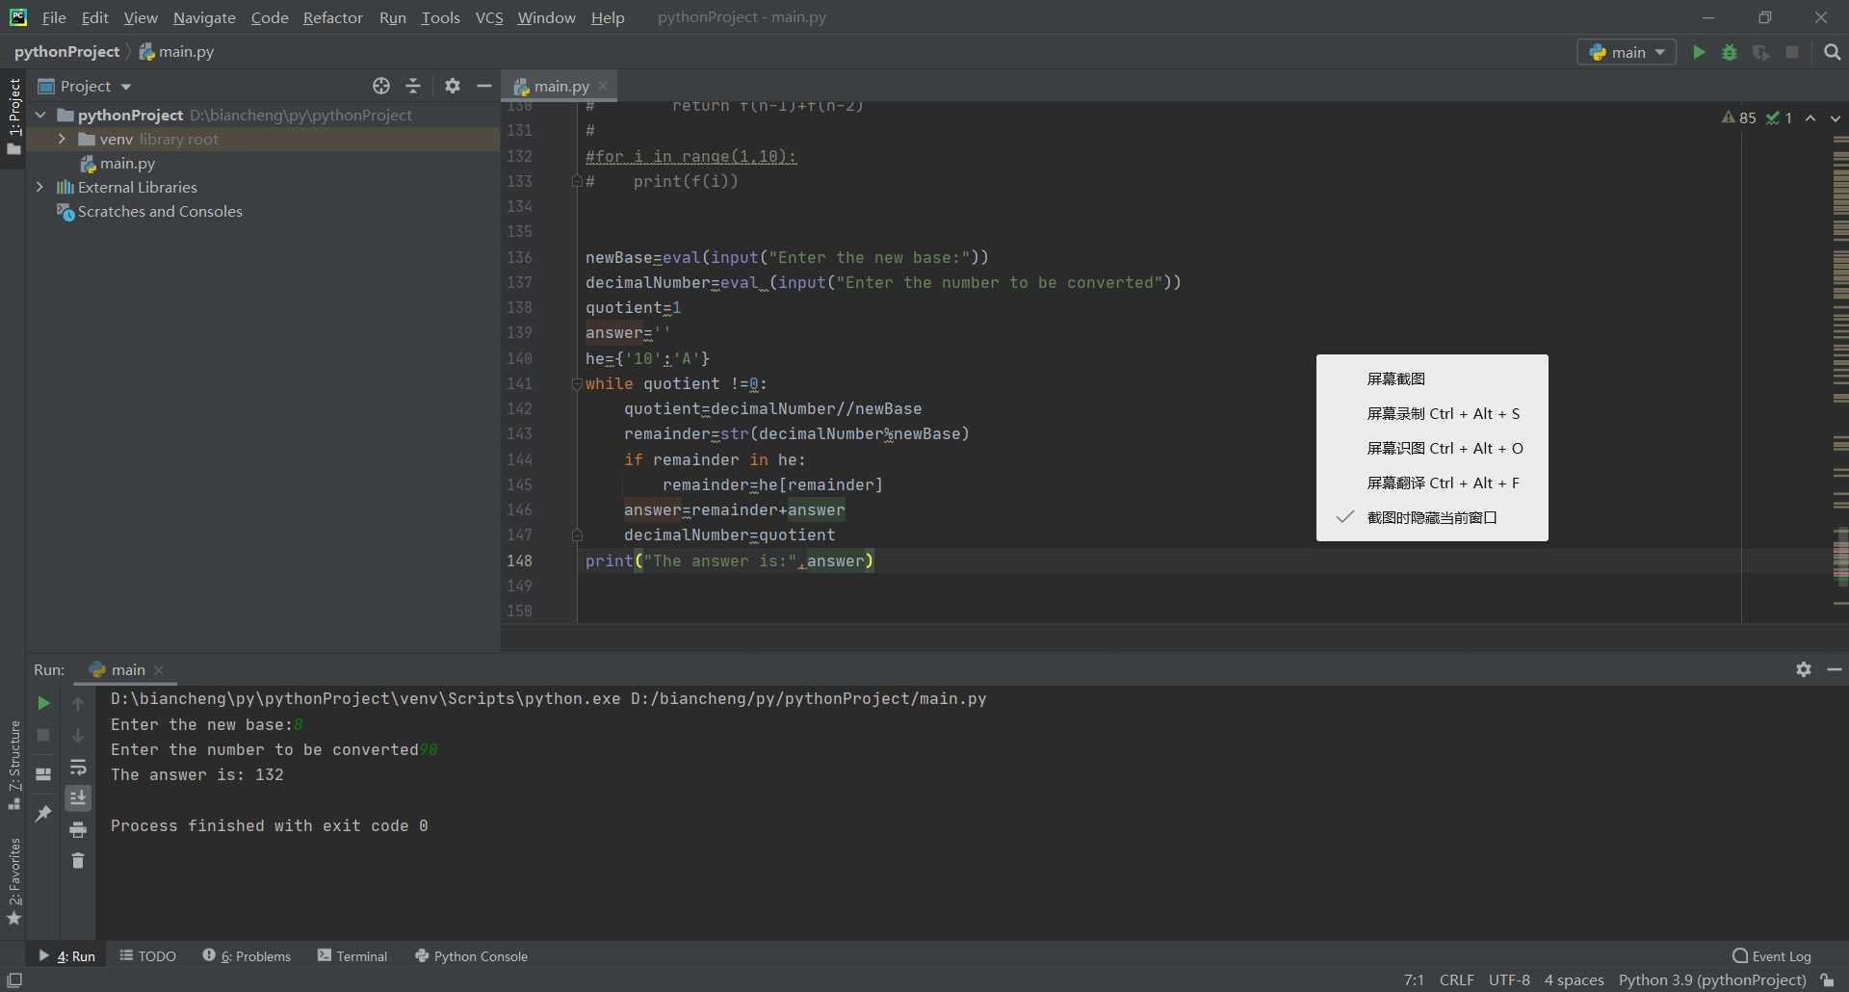Screen dimensions: 1849x992
Task: Change file encoding UTF-8
Action: [x=1509, y=979]
